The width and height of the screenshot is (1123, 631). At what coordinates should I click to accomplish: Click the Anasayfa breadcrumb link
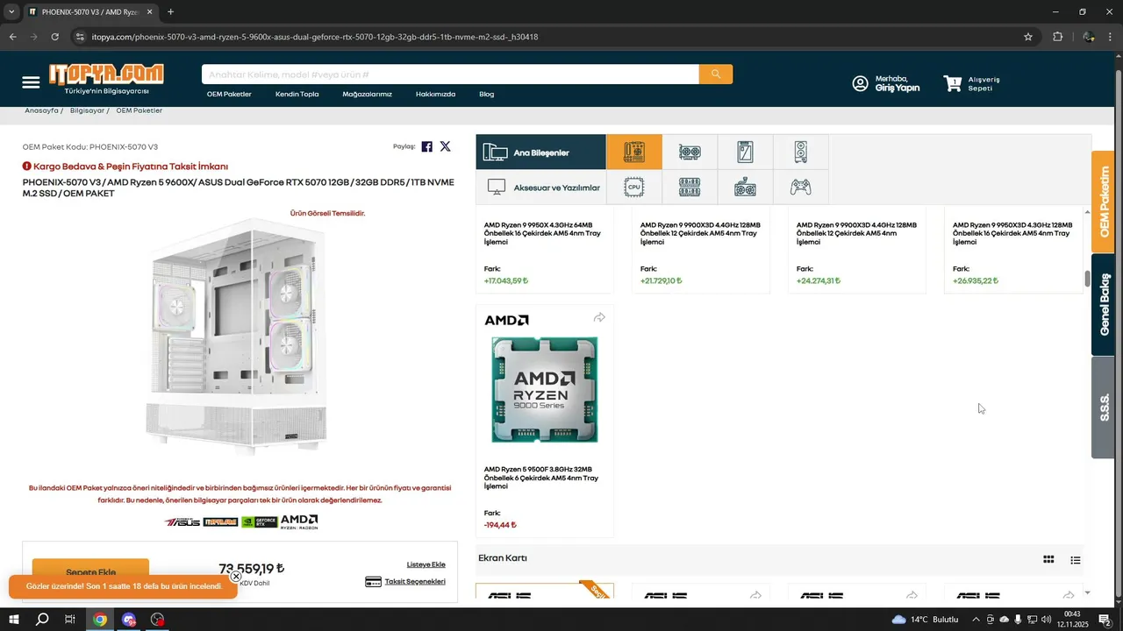coord(41,110)
